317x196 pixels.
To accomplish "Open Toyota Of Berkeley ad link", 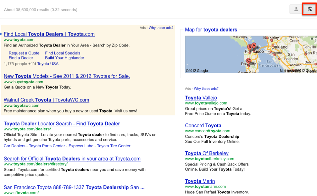I will coord(207,153).
